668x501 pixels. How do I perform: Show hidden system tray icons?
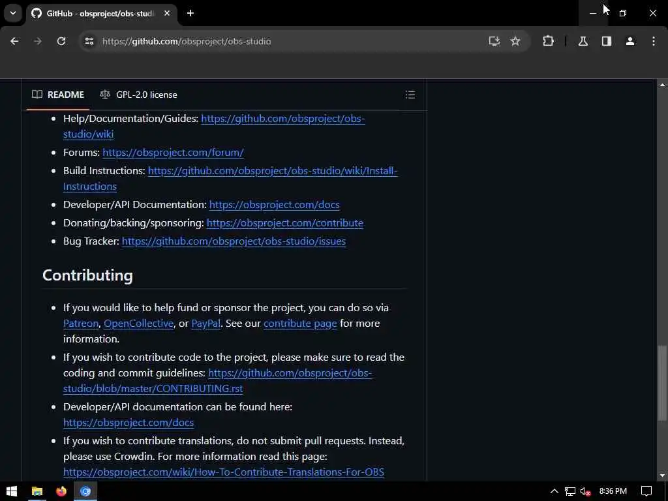pos(554,491)
